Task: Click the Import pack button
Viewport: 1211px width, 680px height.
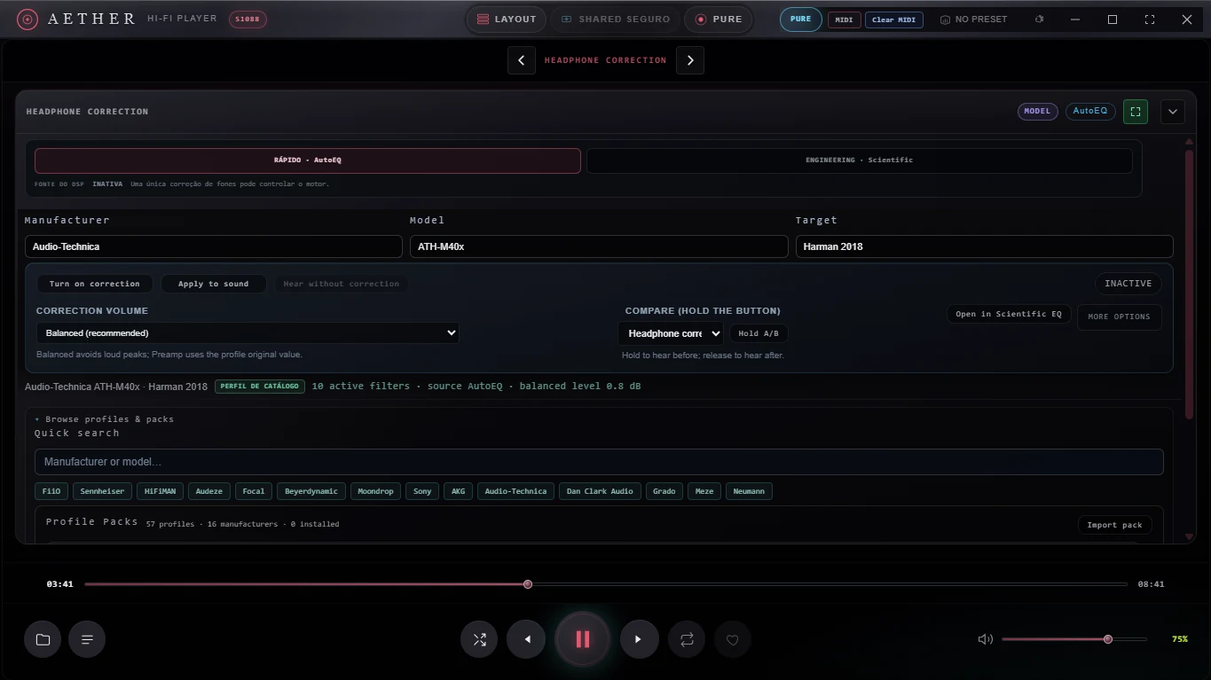Action: click(x=1115, y=525)
